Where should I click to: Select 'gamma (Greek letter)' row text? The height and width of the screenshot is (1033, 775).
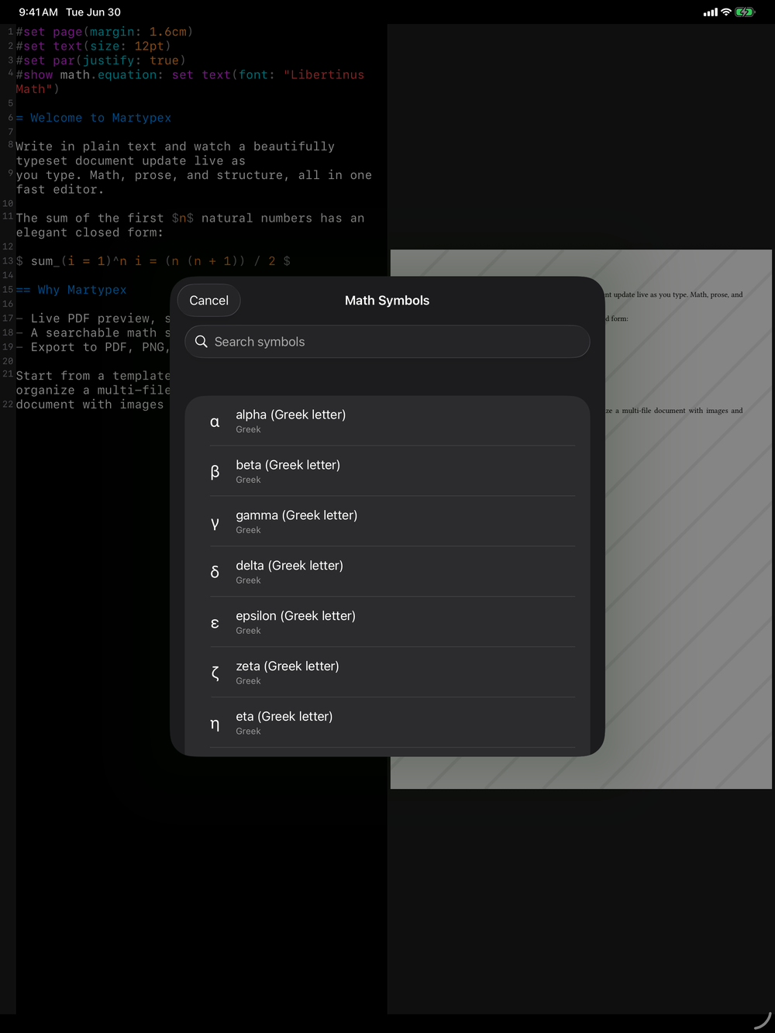point(296,515)
